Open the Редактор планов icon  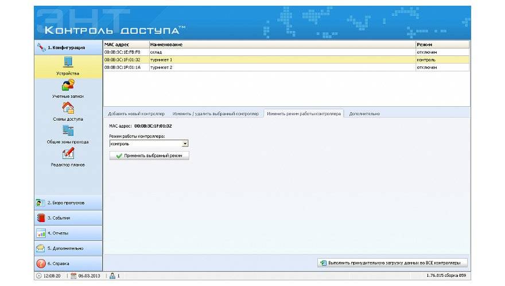[68, 154]
